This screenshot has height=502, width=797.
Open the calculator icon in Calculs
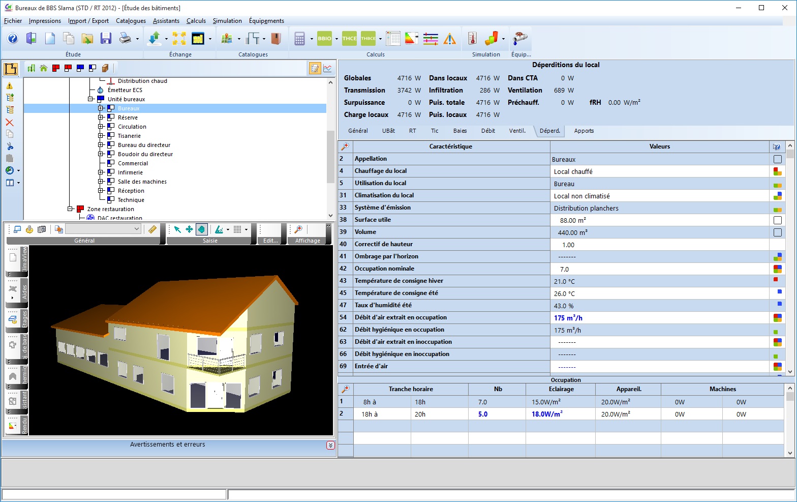tap(300, 39)
